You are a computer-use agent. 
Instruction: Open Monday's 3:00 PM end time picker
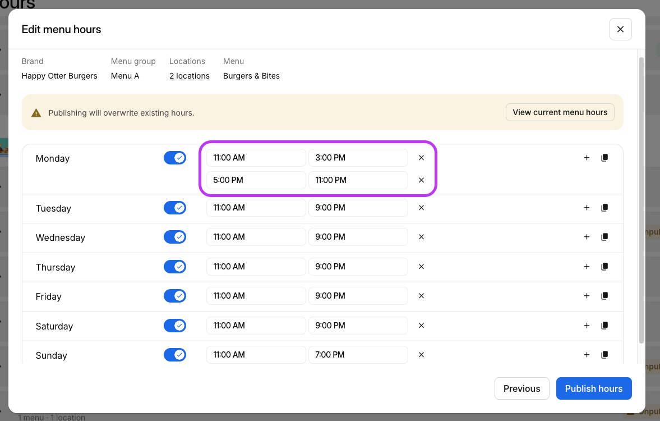coord(358,158)
